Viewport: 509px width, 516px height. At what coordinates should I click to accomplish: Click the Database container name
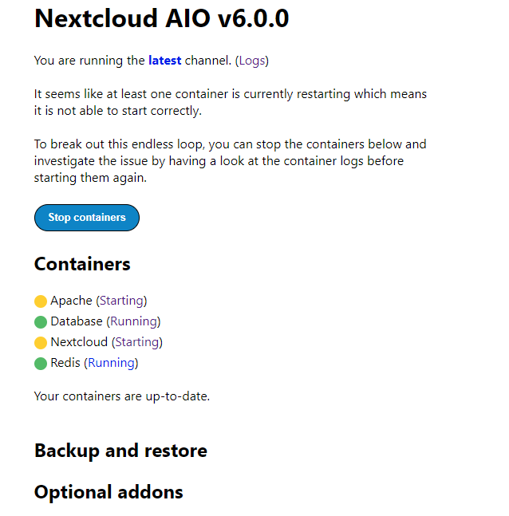point(77,321)
